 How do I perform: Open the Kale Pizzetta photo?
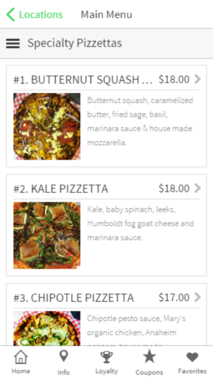pos(47,235)
